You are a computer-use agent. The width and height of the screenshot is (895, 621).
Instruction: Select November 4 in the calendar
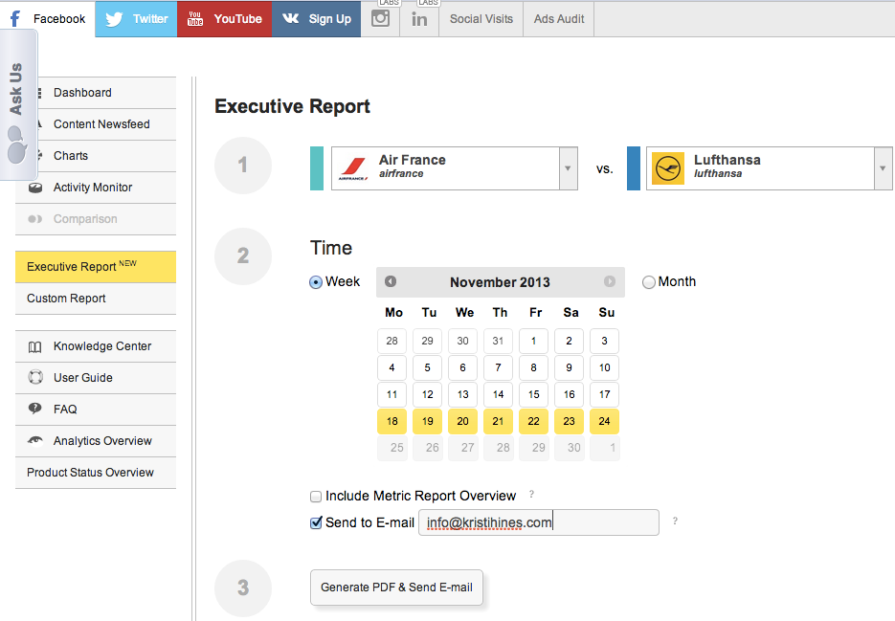[392, 367]
